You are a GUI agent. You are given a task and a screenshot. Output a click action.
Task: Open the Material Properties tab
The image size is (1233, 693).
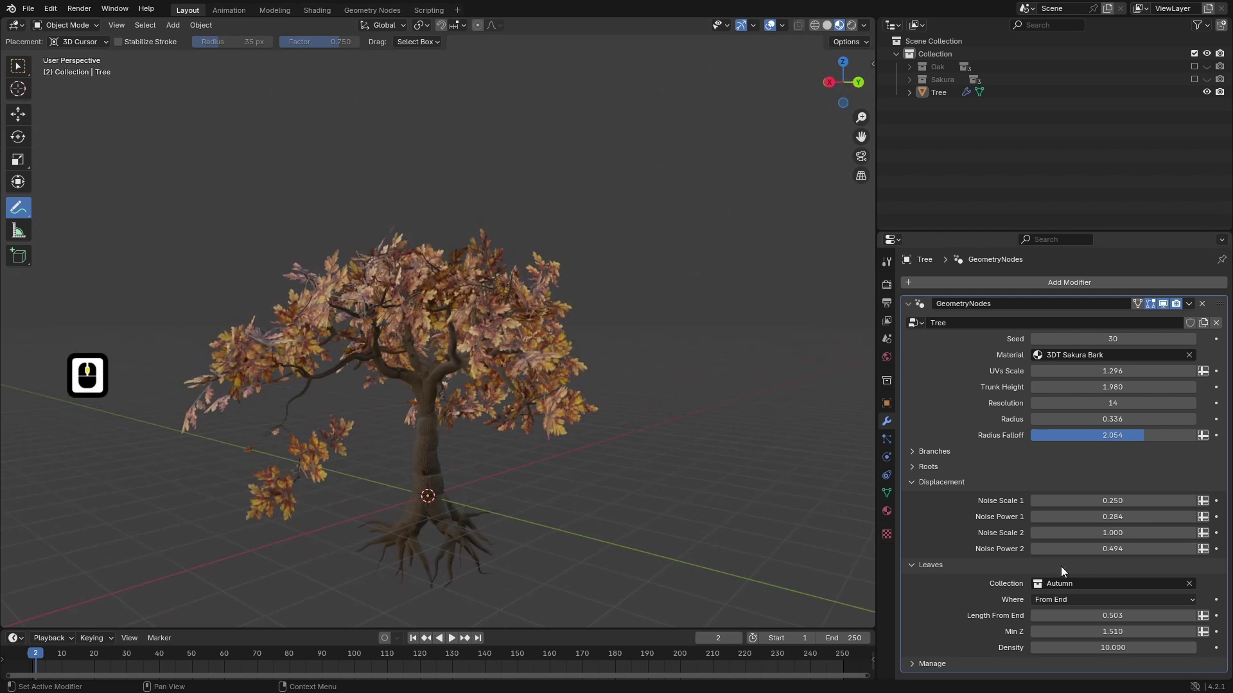pyautogui.click(x=886, y=511)
